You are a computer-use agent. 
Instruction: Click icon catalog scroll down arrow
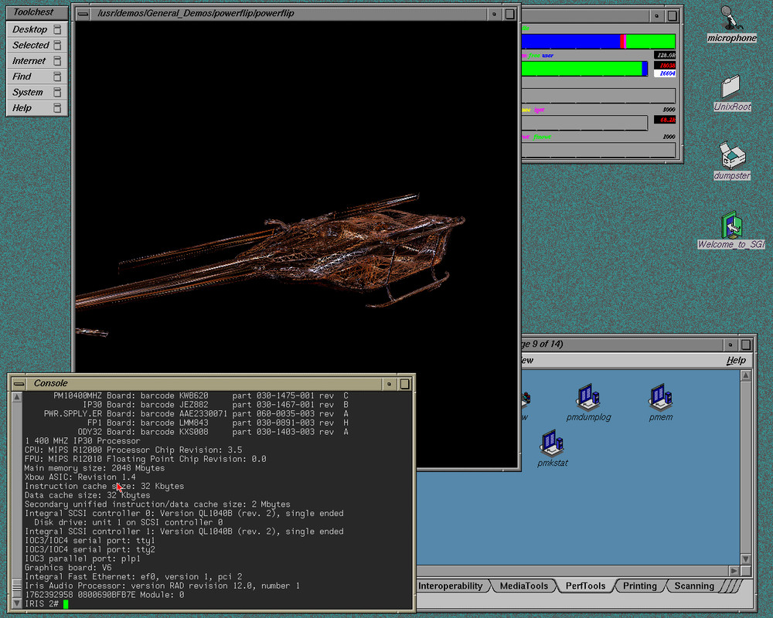(745, 559)
